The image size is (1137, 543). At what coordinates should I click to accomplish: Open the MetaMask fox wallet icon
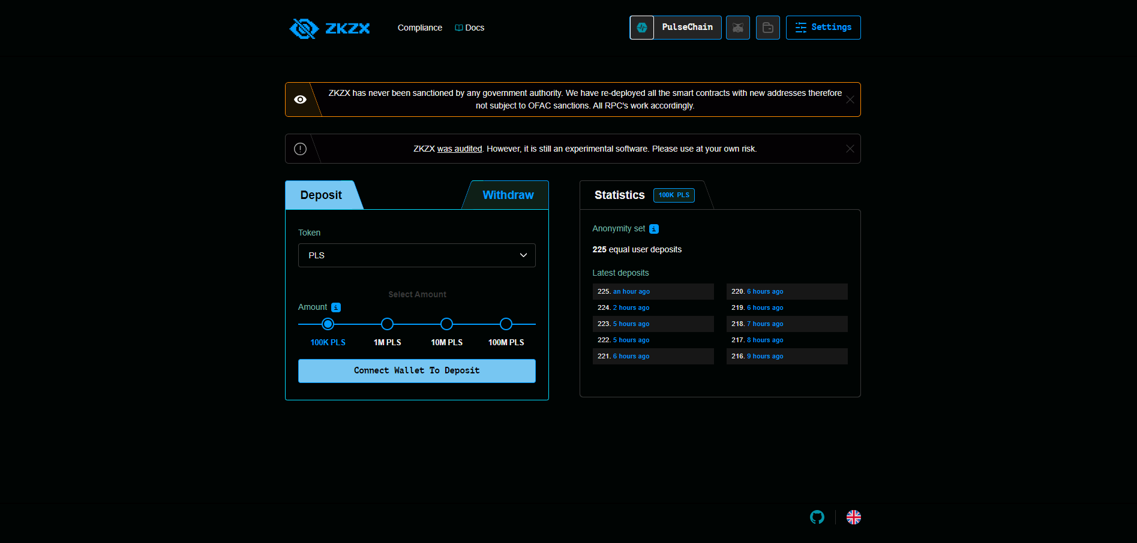(738, 28)
